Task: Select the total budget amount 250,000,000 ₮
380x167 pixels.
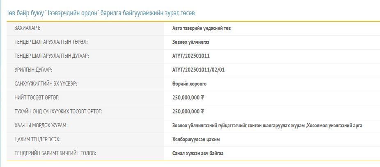Action: coord(188,98)
